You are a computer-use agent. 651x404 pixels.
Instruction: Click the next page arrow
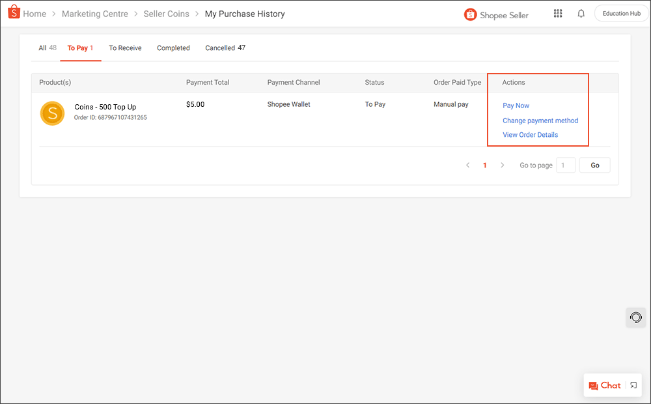coord(502,165)
